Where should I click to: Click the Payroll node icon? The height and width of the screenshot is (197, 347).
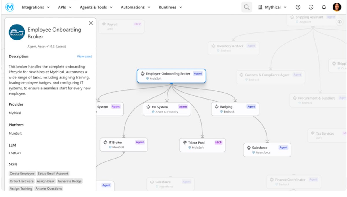(104, 25)
